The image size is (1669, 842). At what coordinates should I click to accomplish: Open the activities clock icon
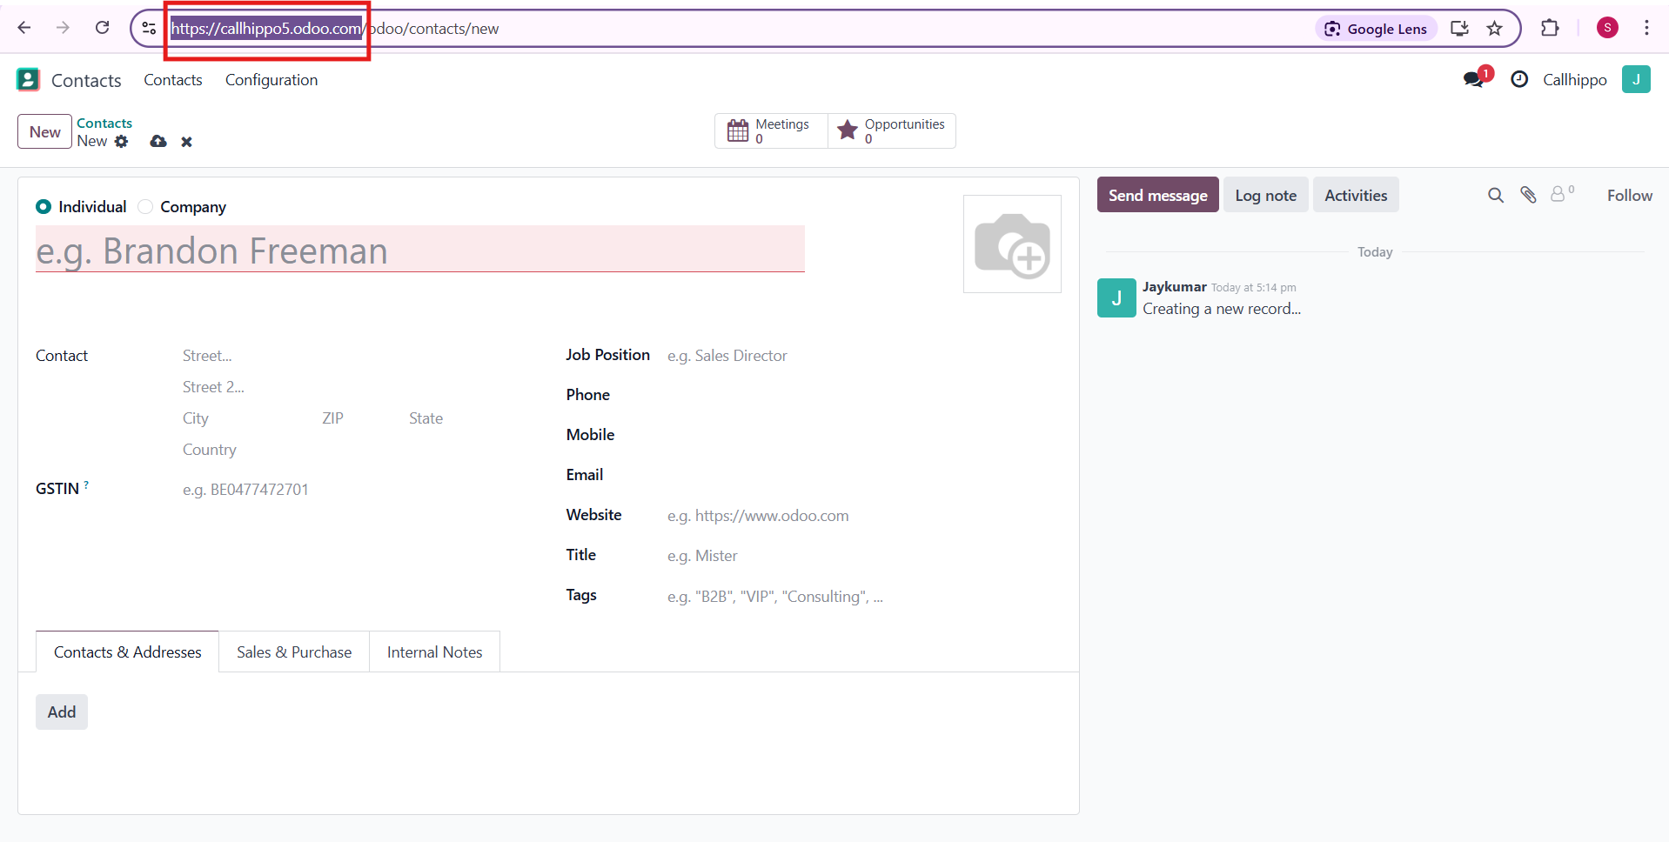coord(1519,79)
